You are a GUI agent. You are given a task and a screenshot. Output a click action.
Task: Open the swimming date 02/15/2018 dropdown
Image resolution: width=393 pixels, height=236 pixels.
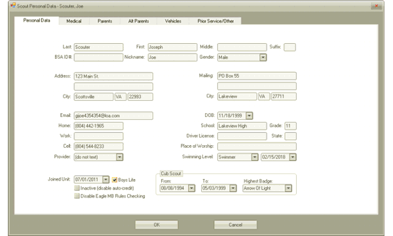[293, 157]
